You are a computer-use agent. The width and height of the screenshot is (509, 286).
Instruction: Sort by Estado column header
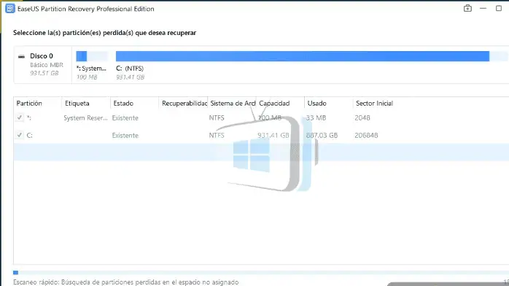pos(123,103)
